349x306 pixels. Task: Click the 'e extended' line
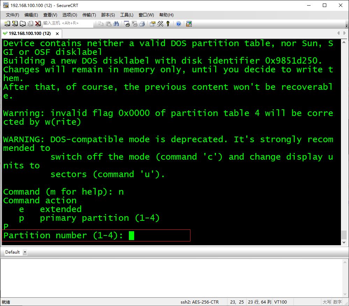(x=51, y=209)
